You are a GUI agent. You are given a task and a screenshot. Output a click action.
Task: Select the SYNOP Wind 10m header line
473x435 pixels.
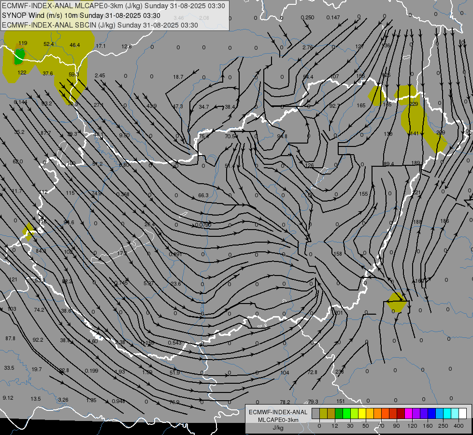81,15
